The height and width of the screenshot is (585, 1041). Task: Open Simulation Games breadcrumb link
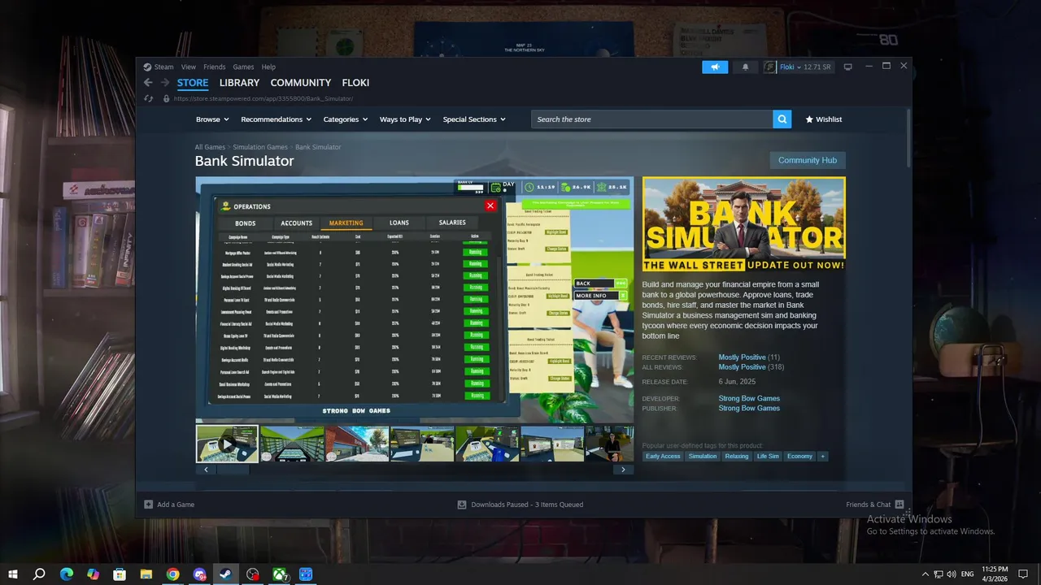pyautogui.click(x=260, y=147)
